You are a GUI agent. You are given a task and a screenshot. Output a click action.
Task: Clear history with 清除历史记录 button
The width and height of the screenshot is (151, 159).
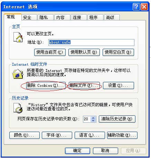coord(117,119)
